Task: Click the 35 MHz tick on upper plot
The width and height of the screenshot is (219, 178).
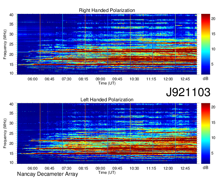Action: point(11,24)
